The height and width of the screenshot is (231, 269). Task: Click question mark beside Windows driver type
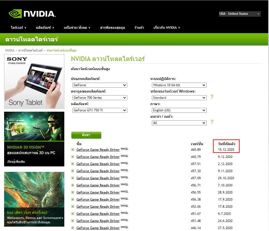click(x=212, y=97)
